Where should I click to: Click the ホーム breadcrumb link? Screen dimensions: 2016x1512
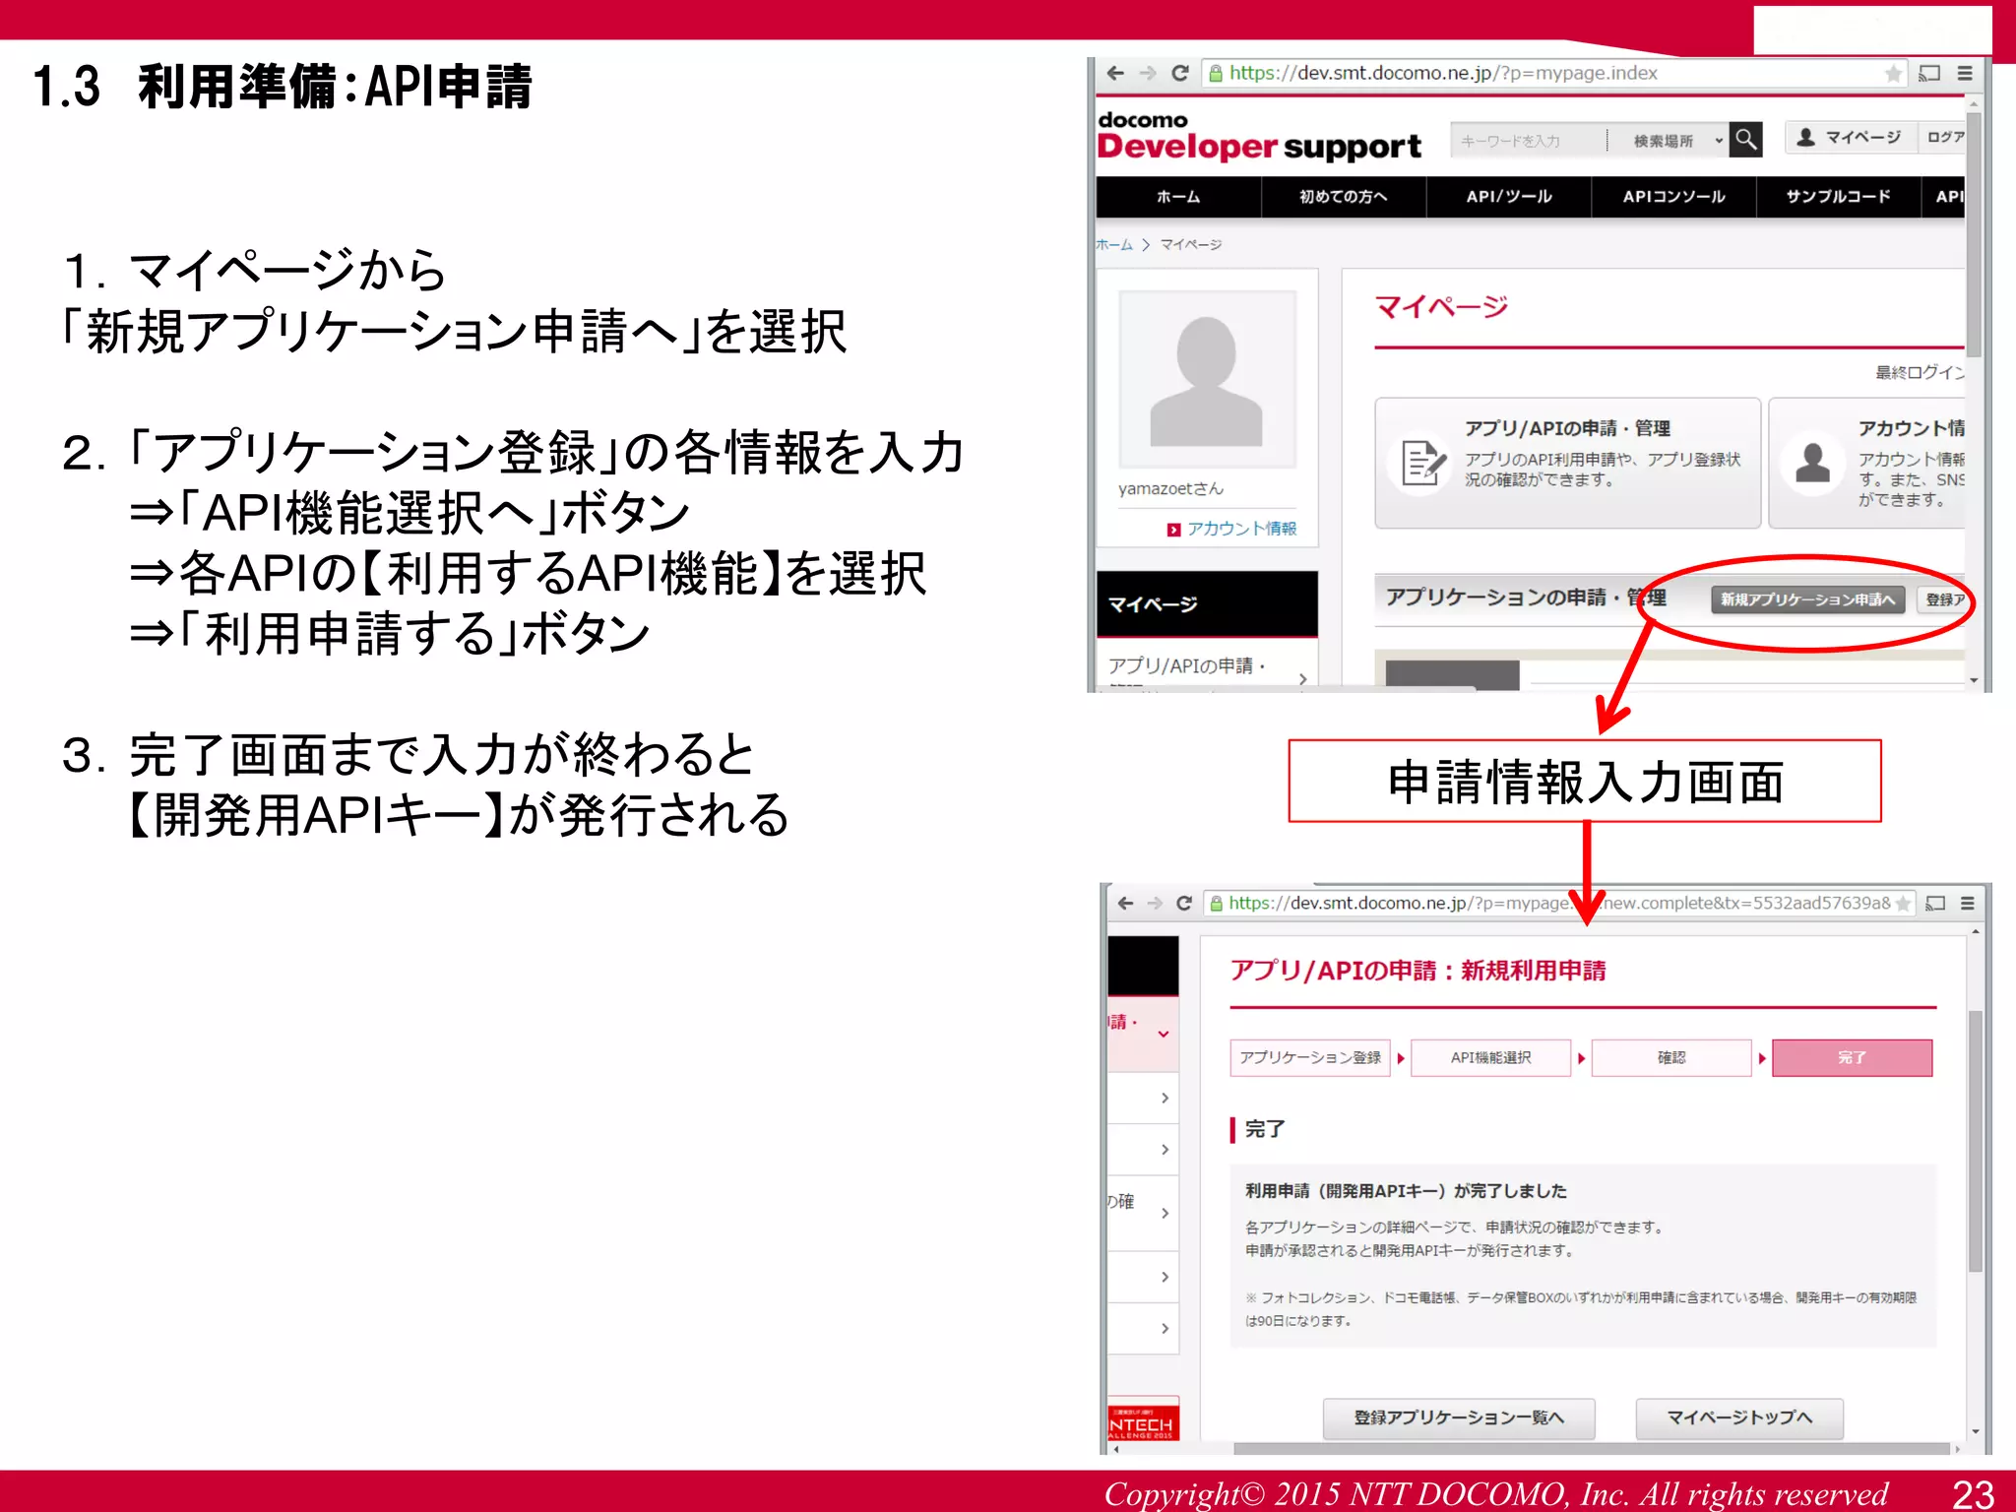point(1114,244)
